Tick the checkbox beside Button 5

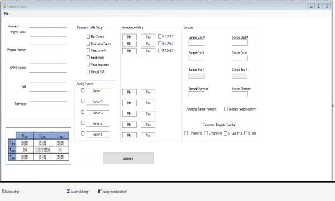[83, 133]
